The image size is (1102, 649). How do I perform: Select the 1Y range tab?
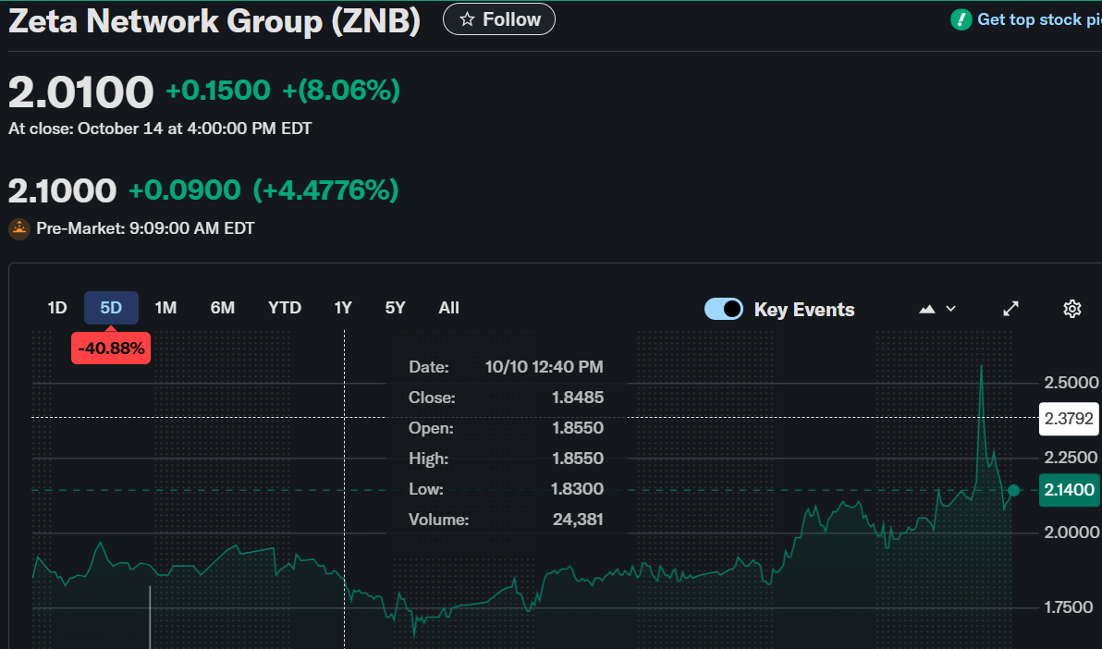click(343, 308)
